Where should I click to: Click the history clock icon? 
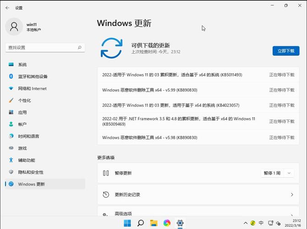point(106,195)
